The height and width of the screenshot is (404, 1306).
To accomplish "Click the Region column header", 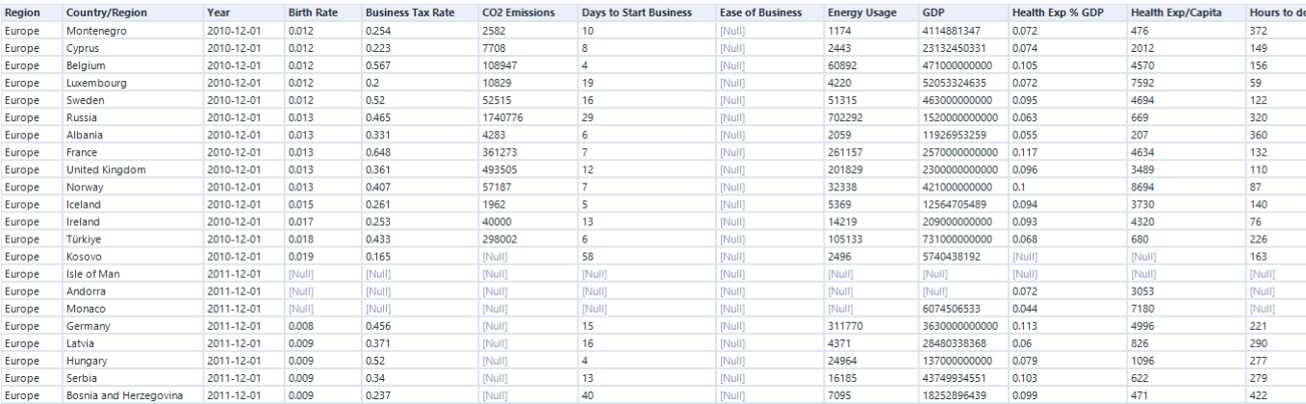I will pos(32,13).
